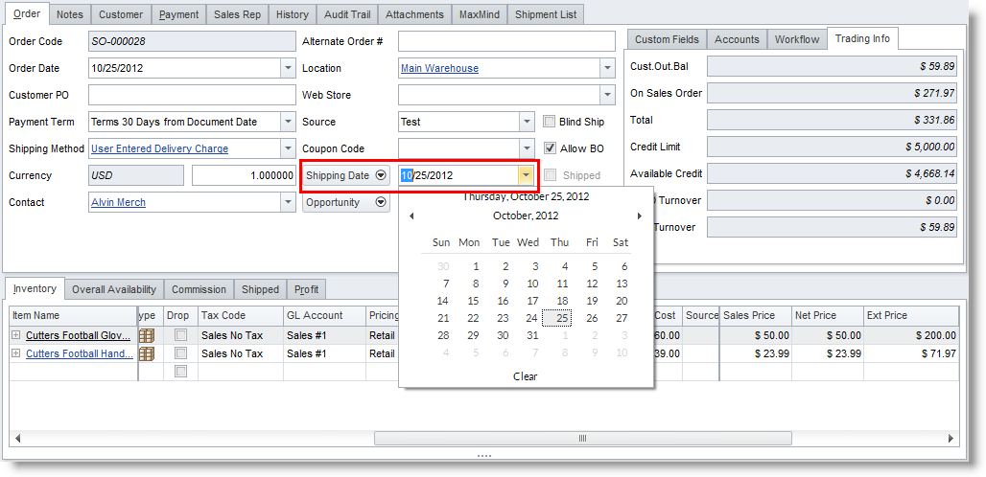This screenshot has height=477, width=986.
Task: Open the MaxMind tab
Action: click(x=480, y=14)
